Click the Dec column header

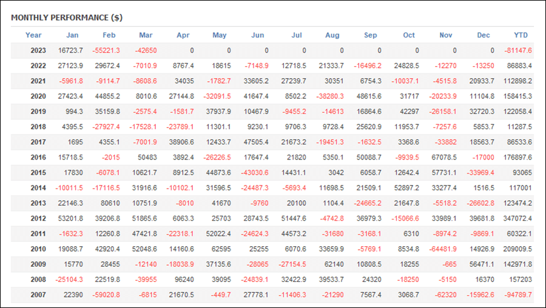coord(484,35)
